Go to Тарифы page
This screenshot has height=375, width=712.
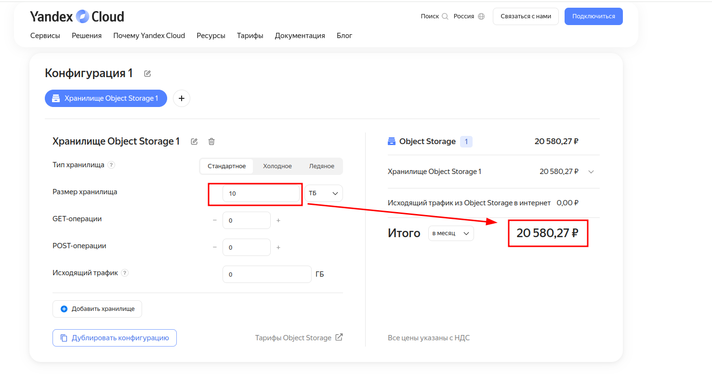coord(250,36)
